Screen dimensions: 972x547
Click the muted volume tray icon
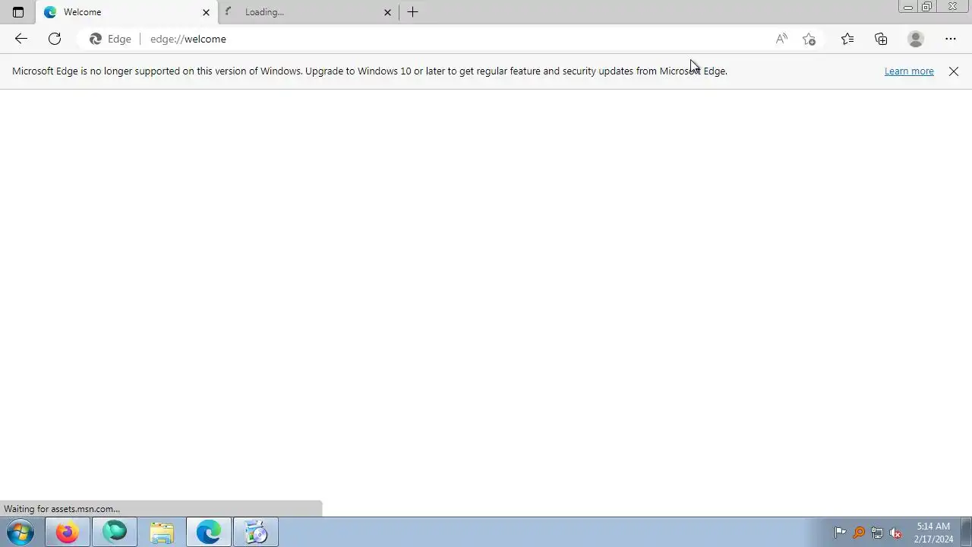coord(896,533)
